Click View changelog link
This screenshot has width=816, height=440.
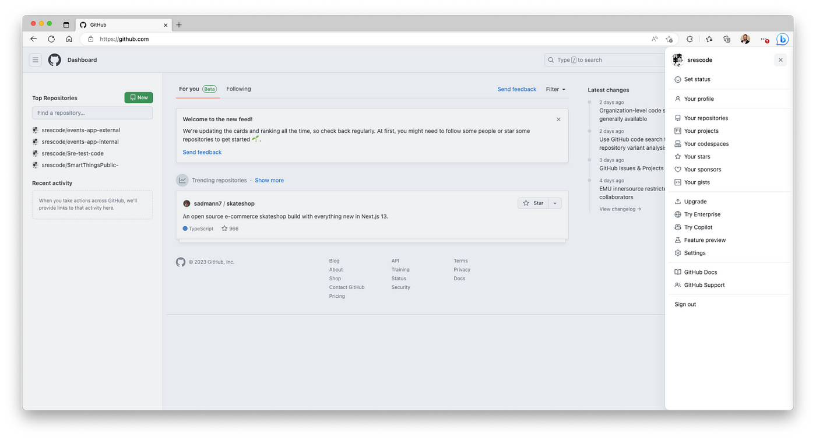pyautogui.click(x=620, y=209)
